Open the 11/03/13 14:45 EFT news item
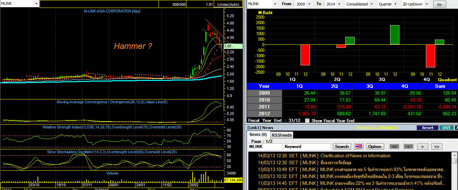 pos(352,183)
